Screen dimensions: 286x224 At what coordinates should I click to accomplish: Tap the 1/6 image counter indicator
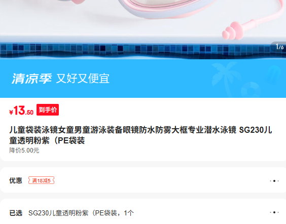(279, 47)
